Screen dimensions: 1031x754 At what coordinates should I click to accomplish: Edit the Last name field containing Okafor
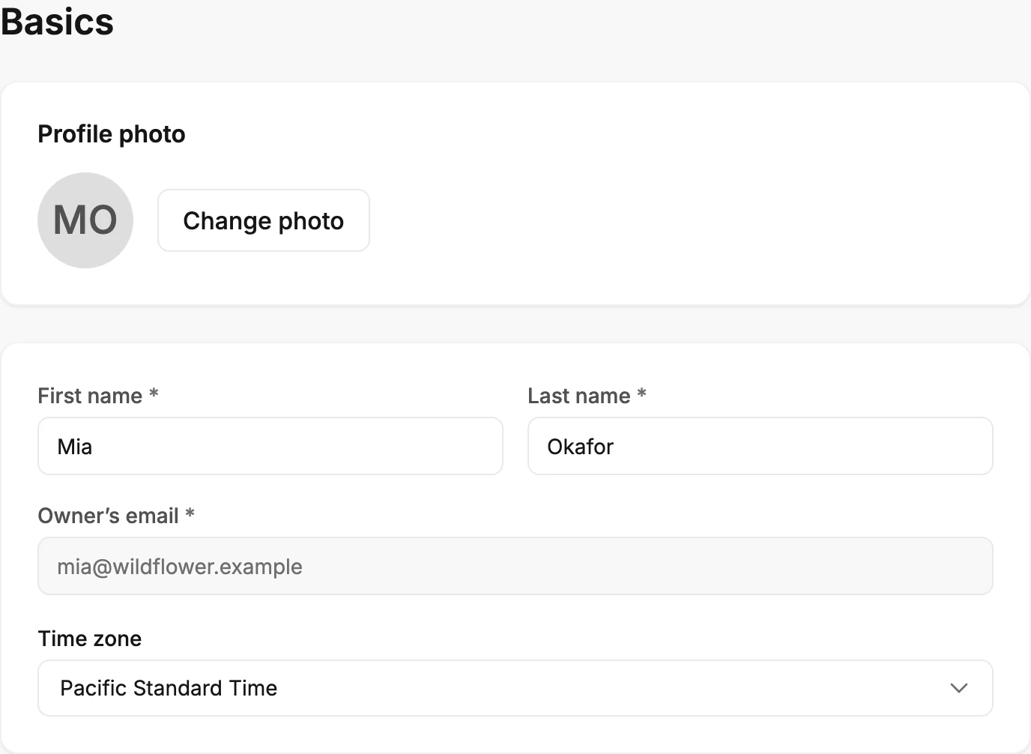[x=761, y=446]
